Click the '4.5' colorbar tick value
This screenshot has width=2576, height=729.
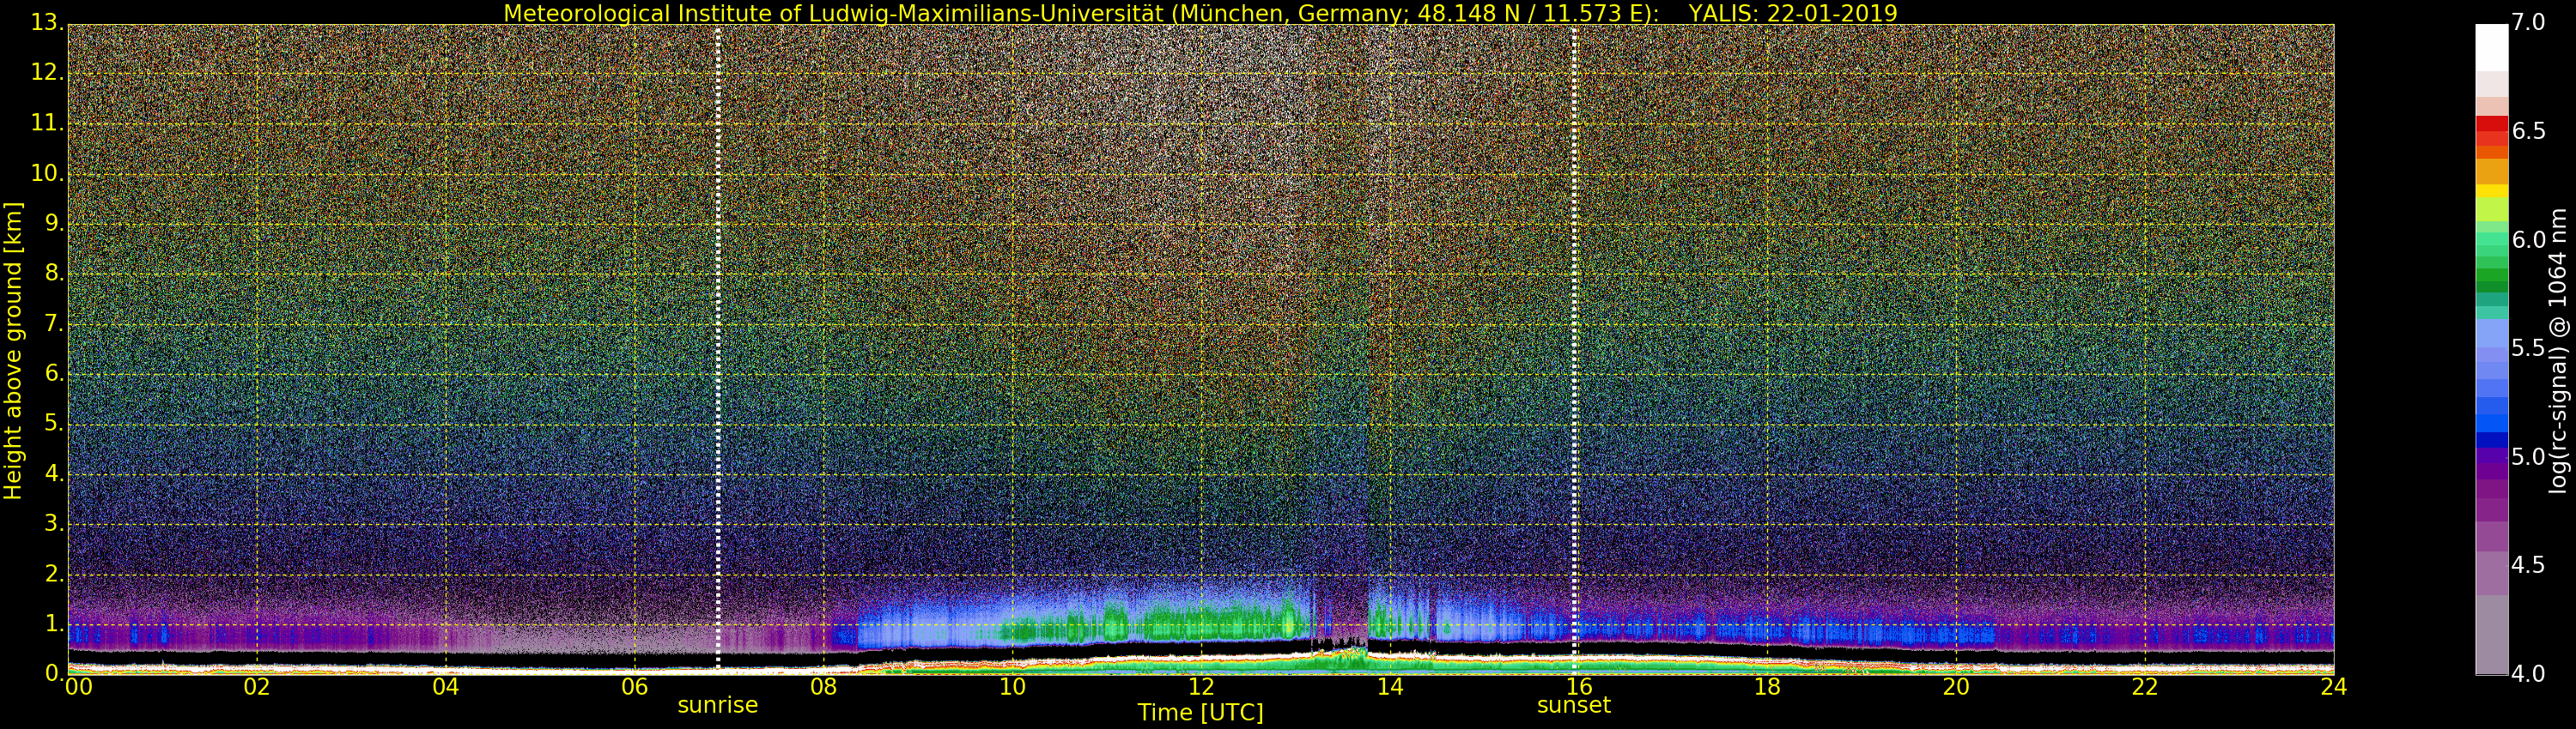2528,565
